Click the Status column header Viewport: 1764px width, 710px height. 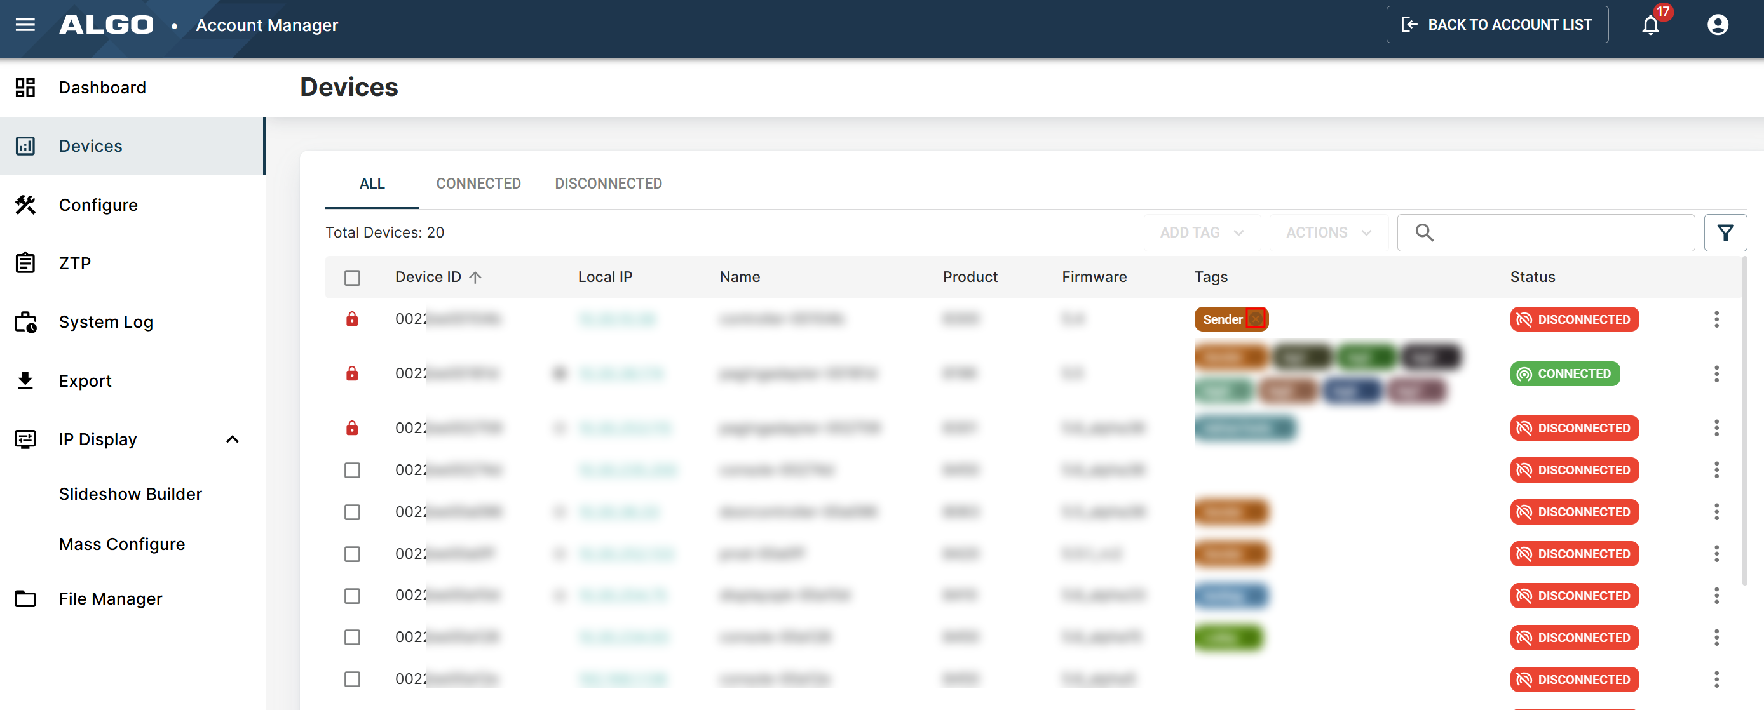1533,278
